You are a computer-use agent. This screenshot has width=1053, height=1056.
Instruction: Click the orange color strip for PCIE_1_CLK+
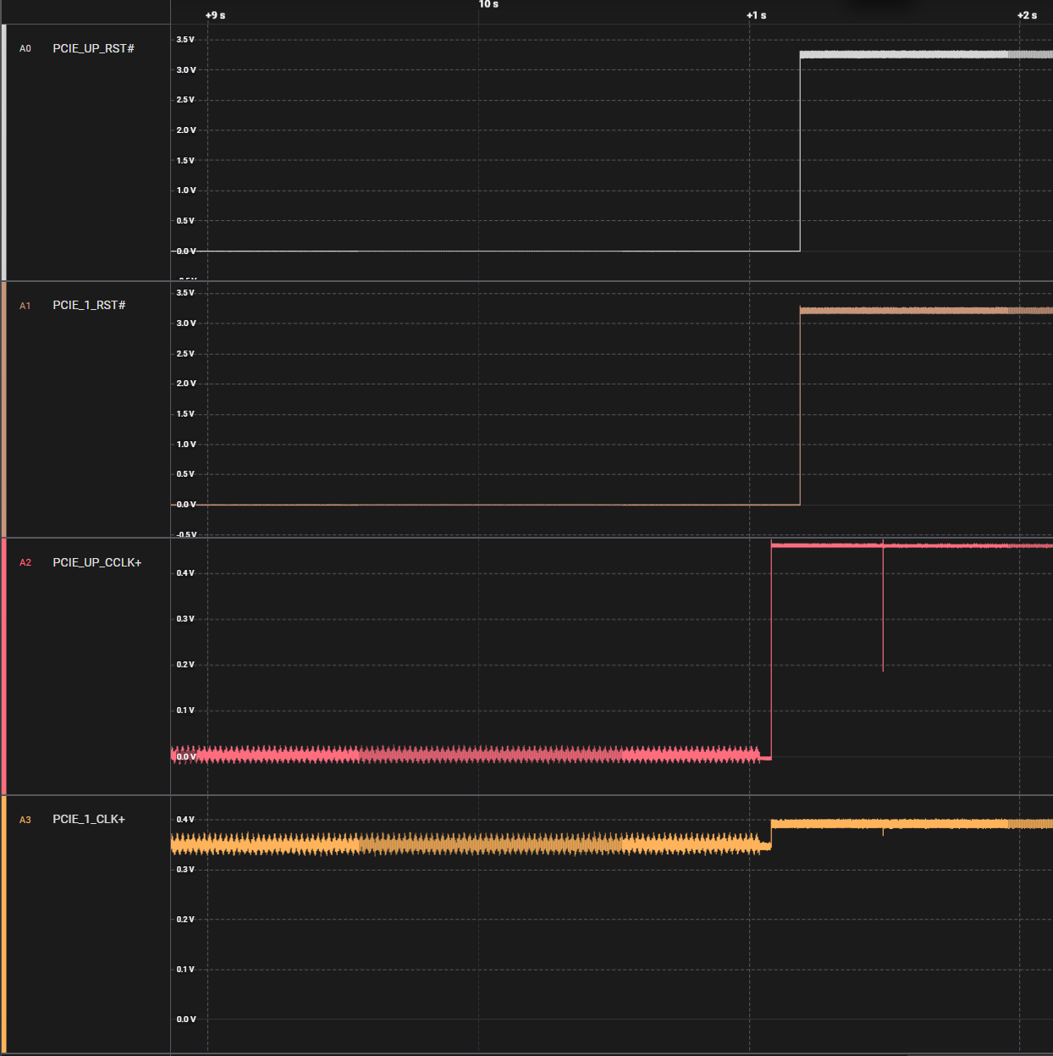(x=3, y=924)
